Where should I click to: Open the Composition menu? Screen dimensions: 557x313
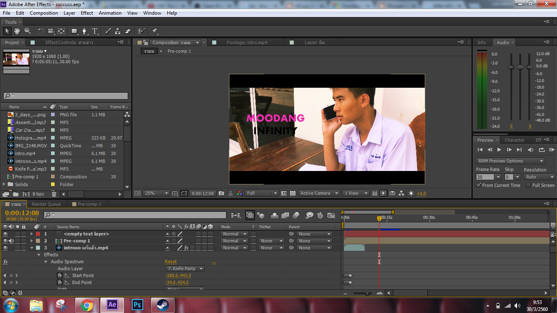(44, 13)
